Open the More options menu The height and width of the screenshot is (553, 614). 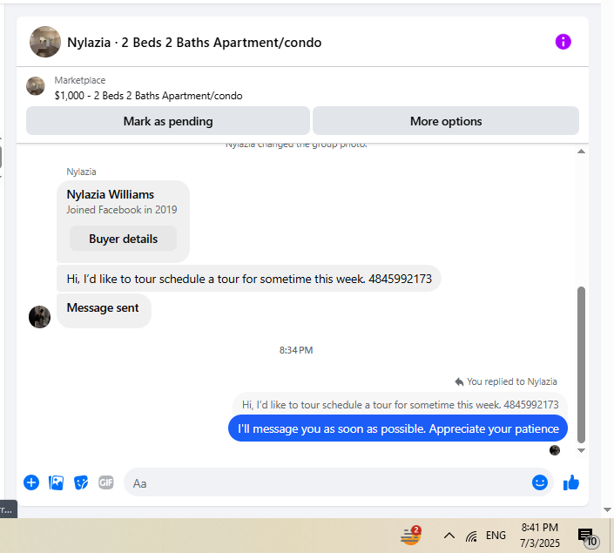[x=446, y=121]
